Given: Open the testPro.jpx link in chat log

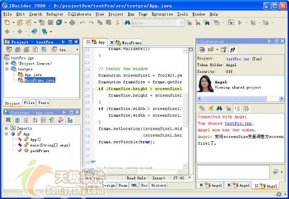Looking at the screenshot, I should (238, 123).
